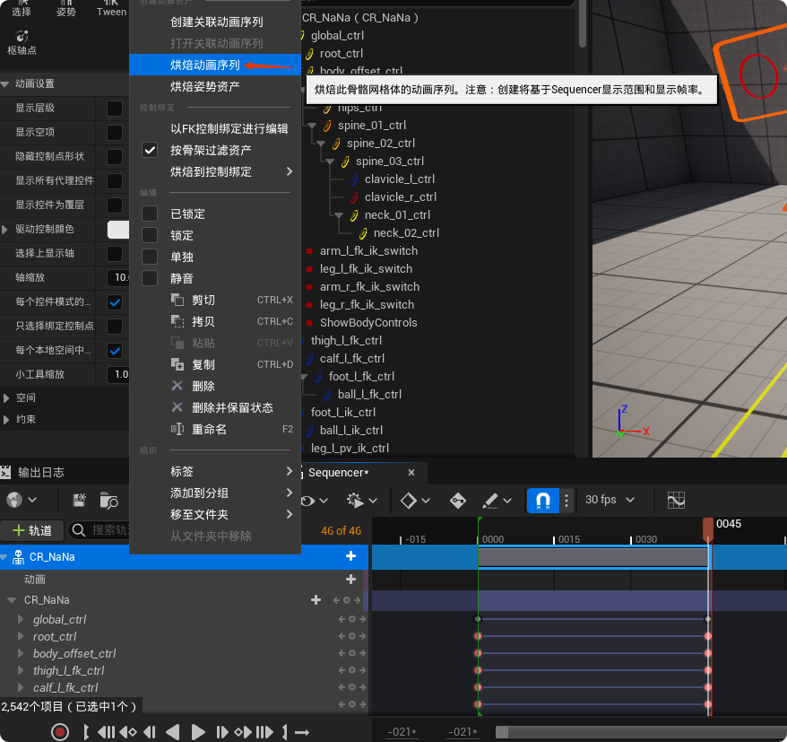Screen dimensions: 787x742
Task: Toggle the 静音 (mute) checkbox
Action: pos(150,278)
